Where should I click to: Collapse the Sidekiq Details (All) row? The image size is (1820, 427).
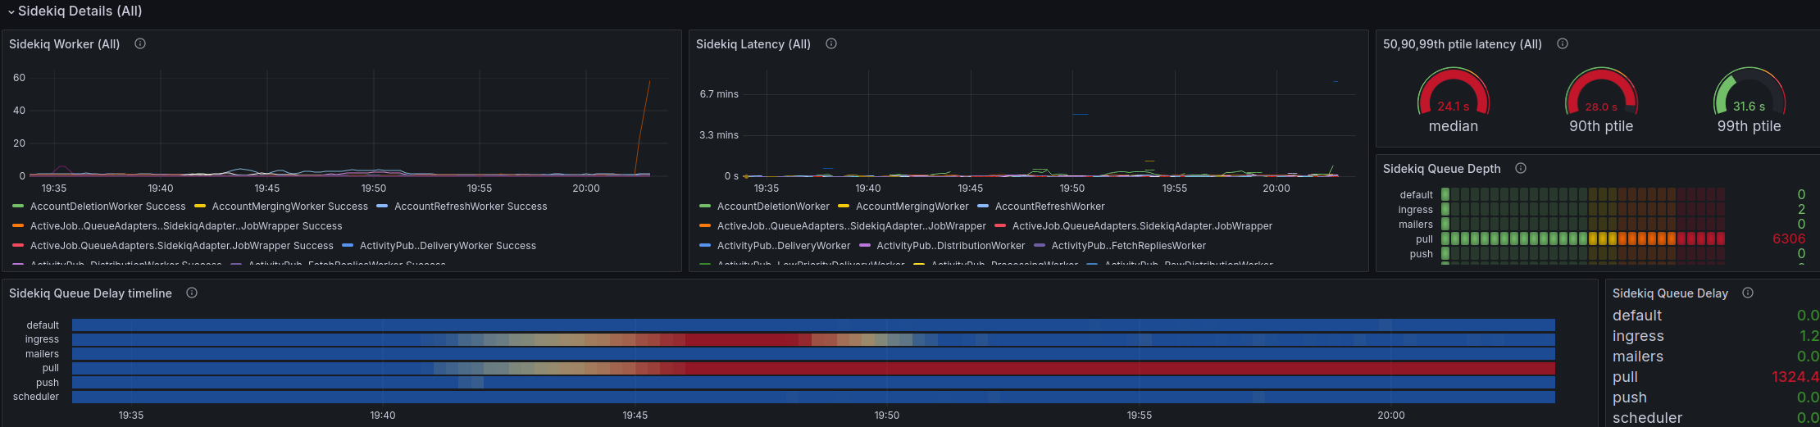(x=11, y=11)
